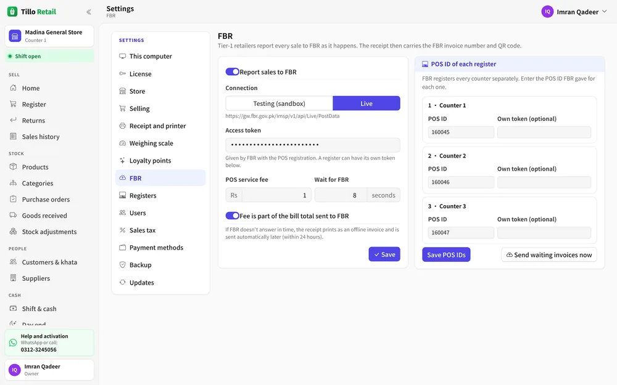Click the Madina General Store icon
This screenshot has width=617, height=385.
15,36
